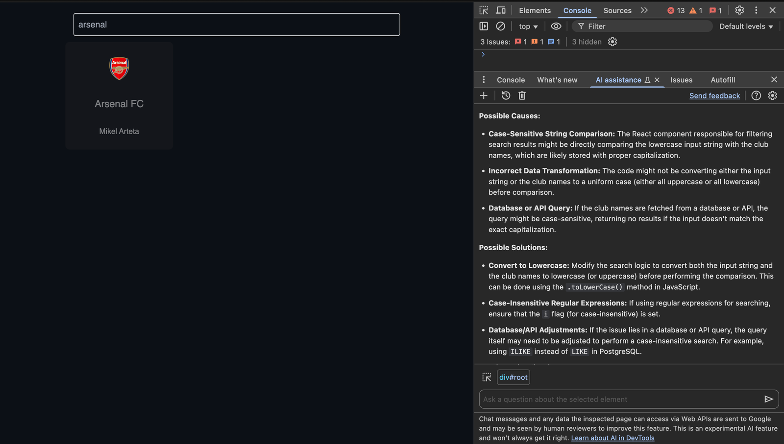Screen dimensions: 784x444
Task: Open the Autofill drawer tab
Action: [723, 80]
